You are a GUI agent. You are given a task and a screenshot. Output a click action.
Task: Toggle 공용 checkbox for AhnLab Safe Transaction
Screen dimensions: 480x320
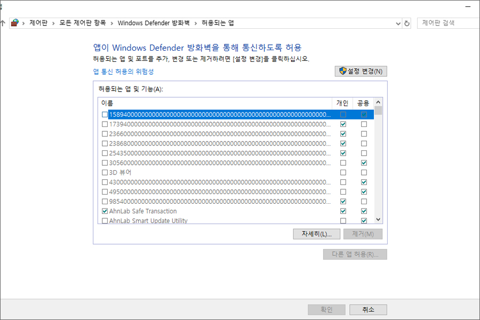click(364, 211)
